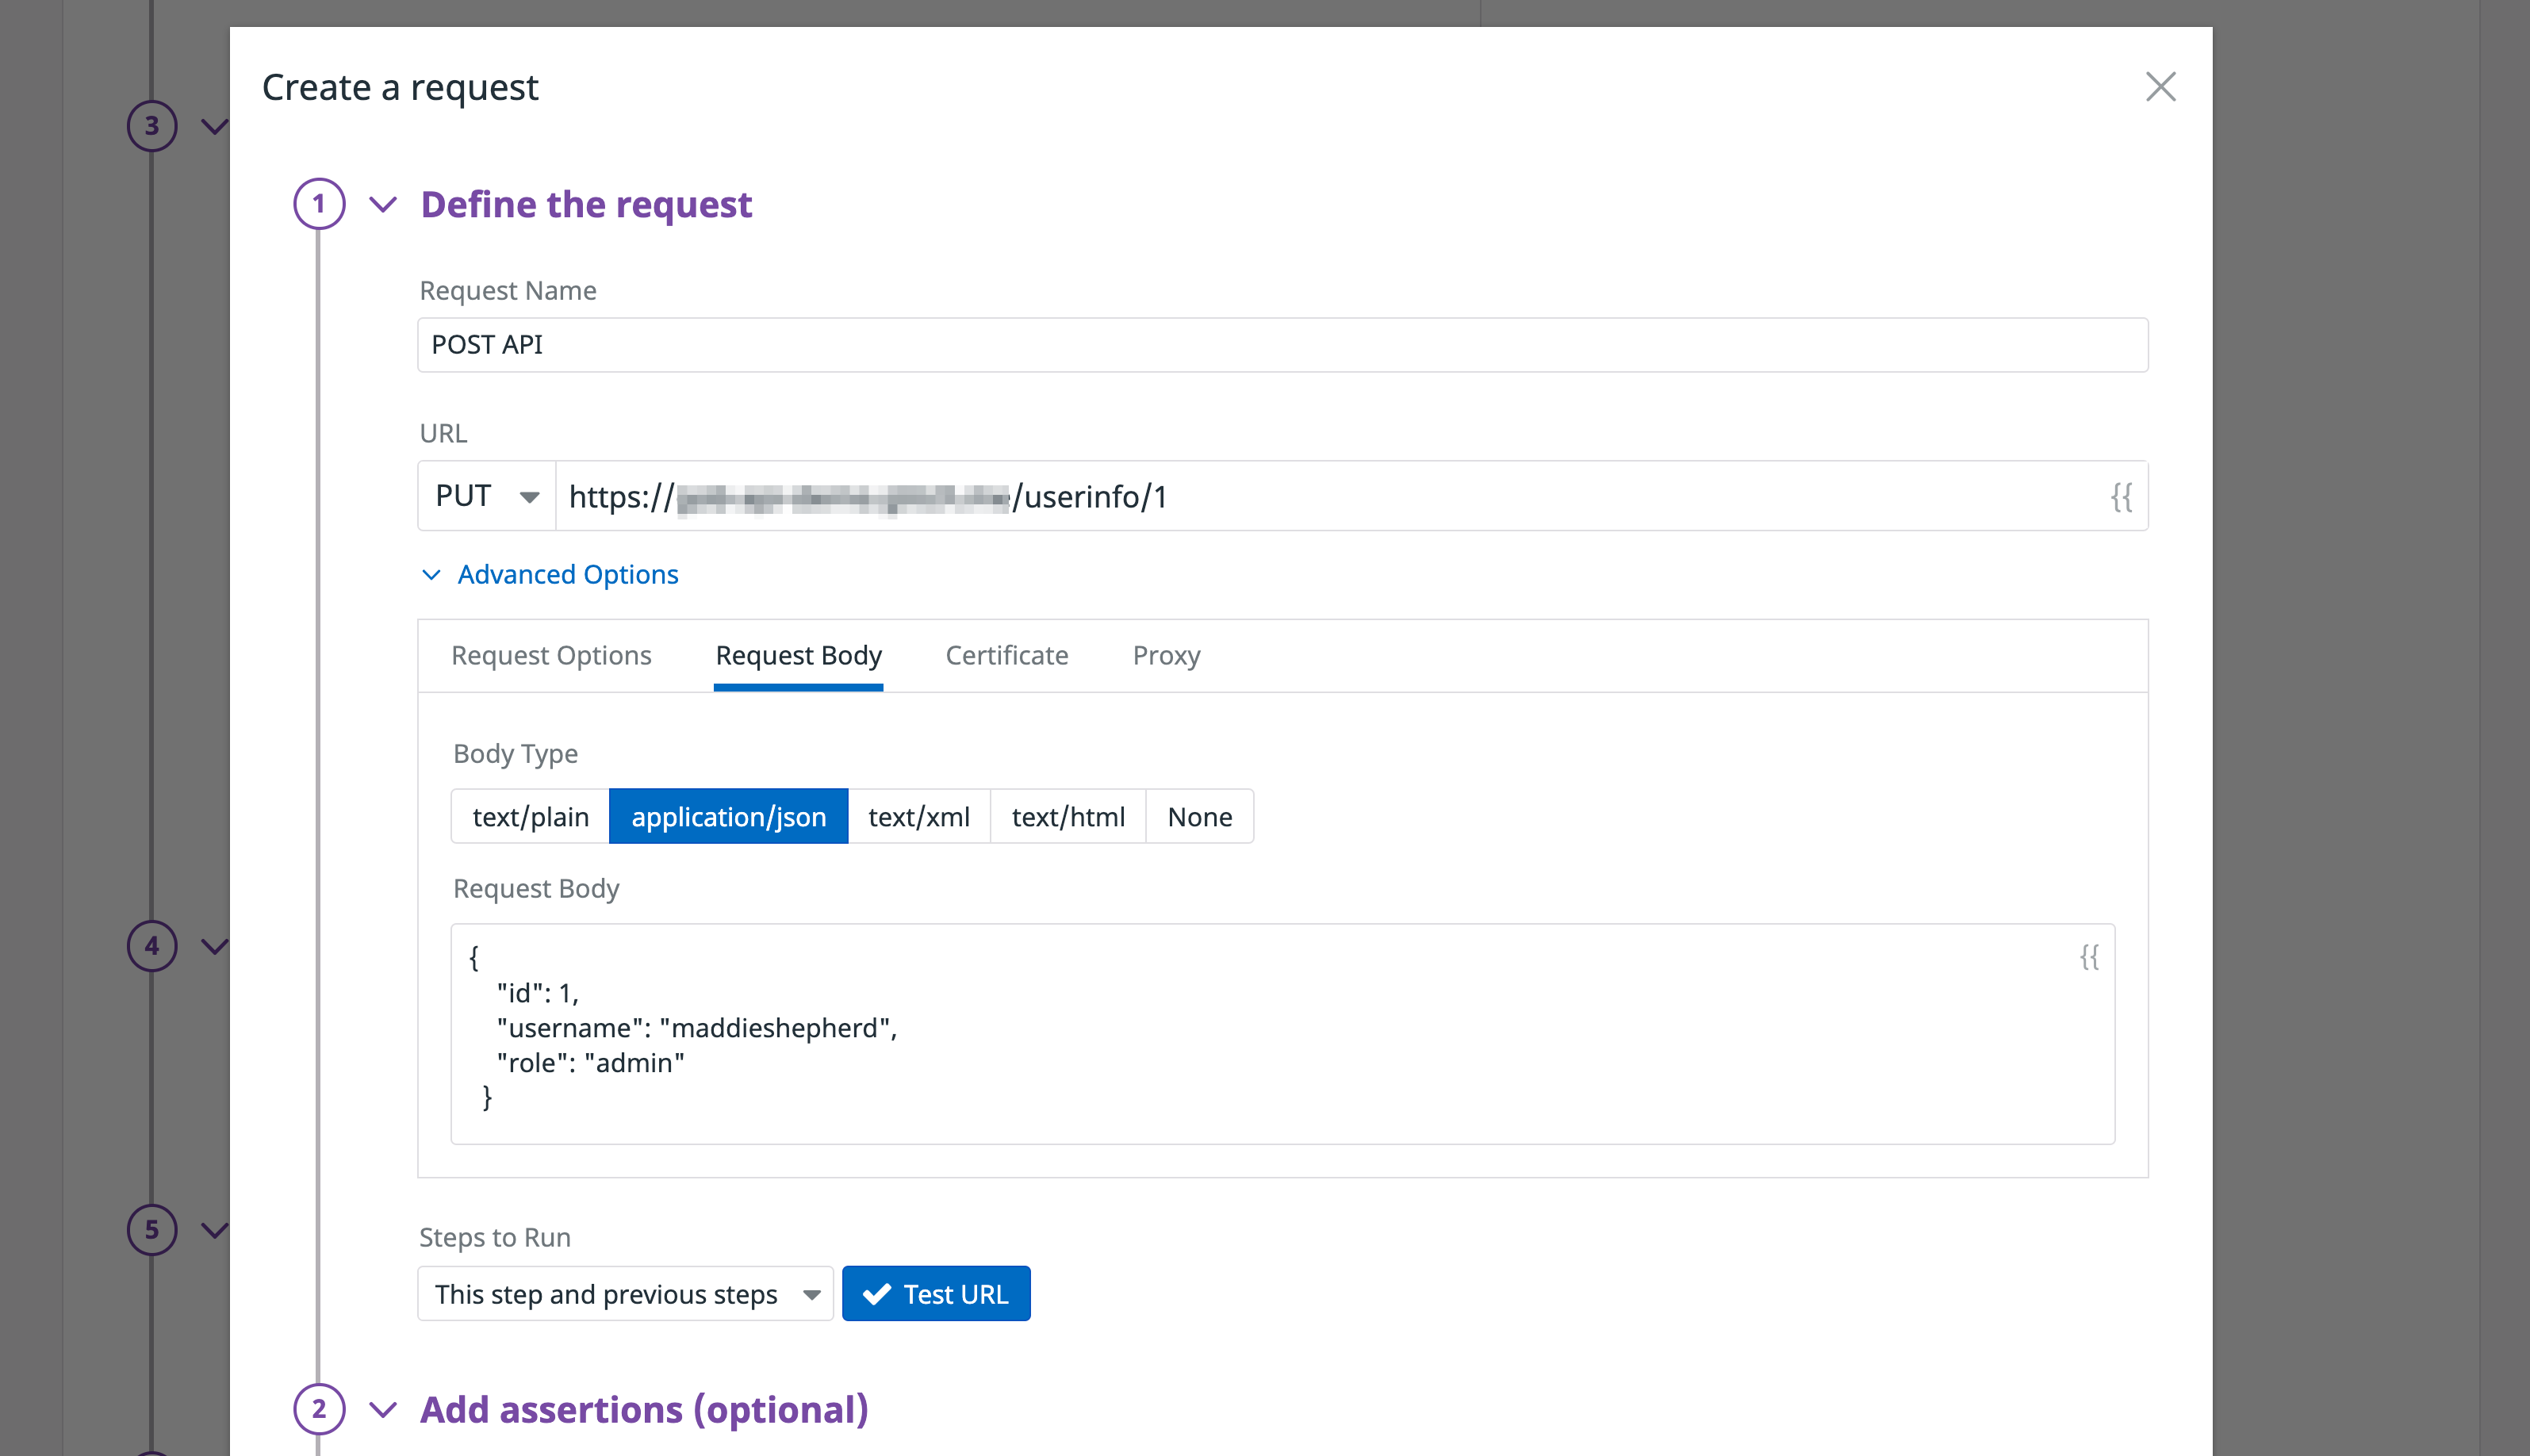
Task: Close the Create a request dialog
Action: (x=2161, y=88)
